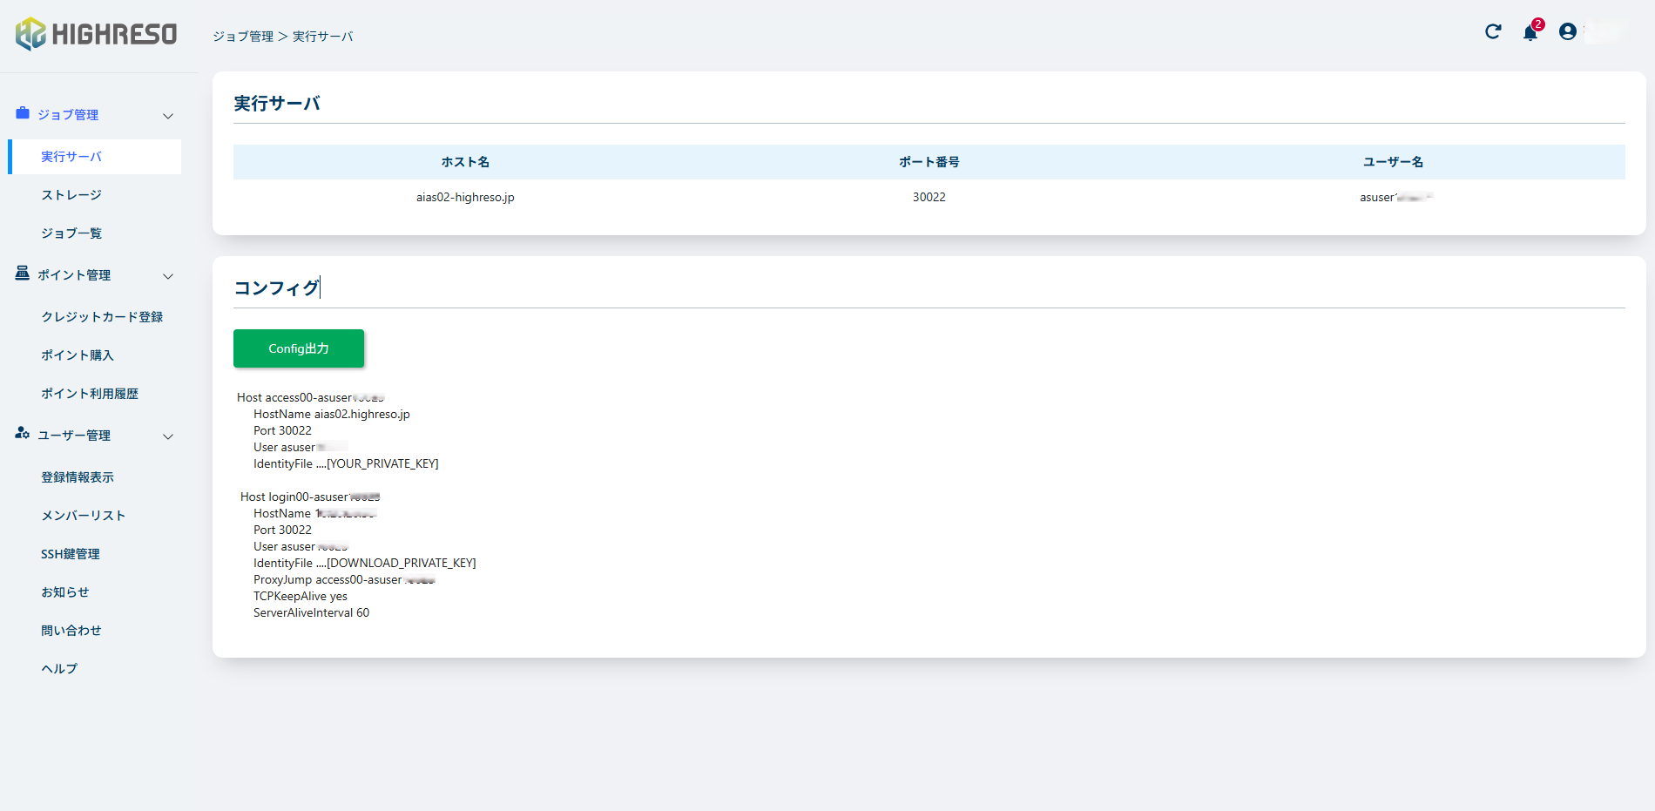Click ジョブ管理 in the breadcrumb

tap(243, 37)
